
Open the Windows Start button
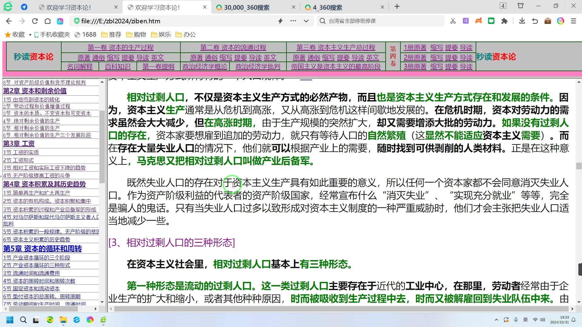10,320
